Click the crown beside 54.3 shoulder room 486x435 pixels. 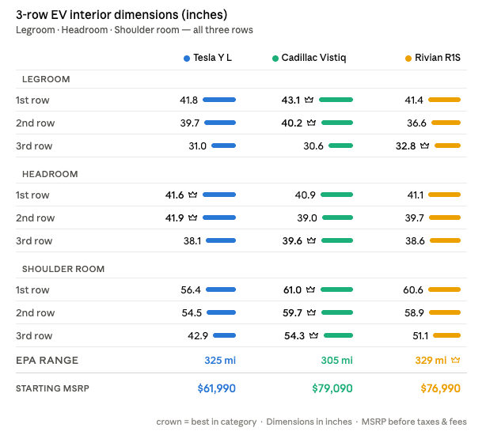pyautogui.click(x=313, y=335)
